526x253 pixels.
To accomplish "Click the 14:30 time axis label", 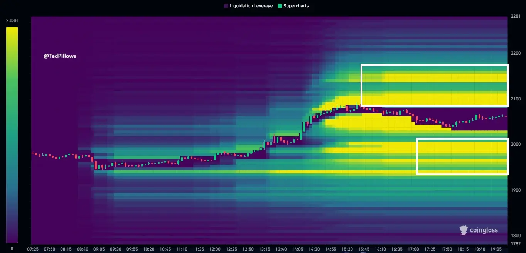I will (x=314, y=249).
